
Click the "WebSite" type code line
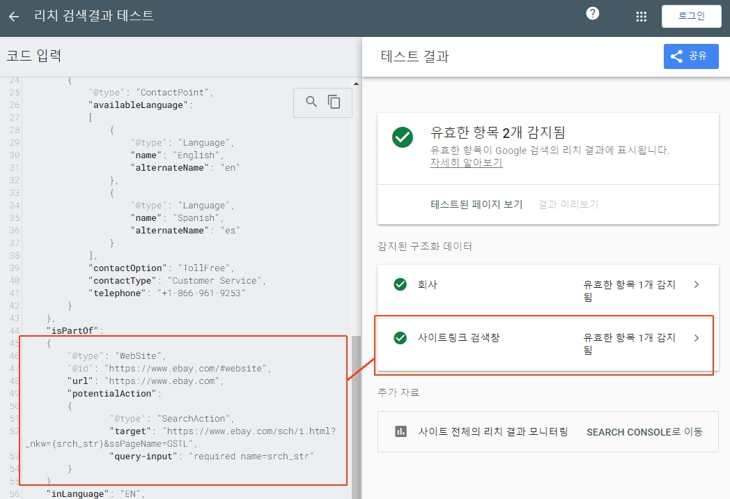tap(117, 356)
